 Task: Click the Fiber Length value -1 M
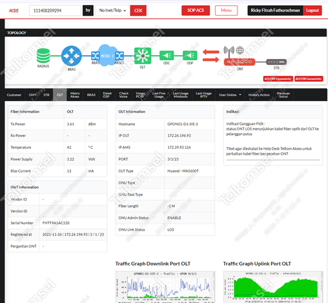[171, 206]
